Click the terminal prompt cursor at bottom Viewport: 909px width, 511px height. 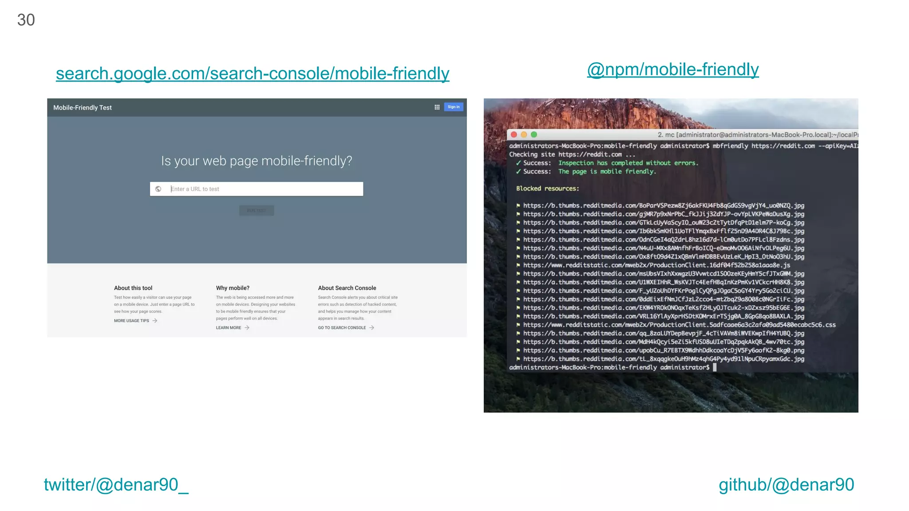(715, 367)
